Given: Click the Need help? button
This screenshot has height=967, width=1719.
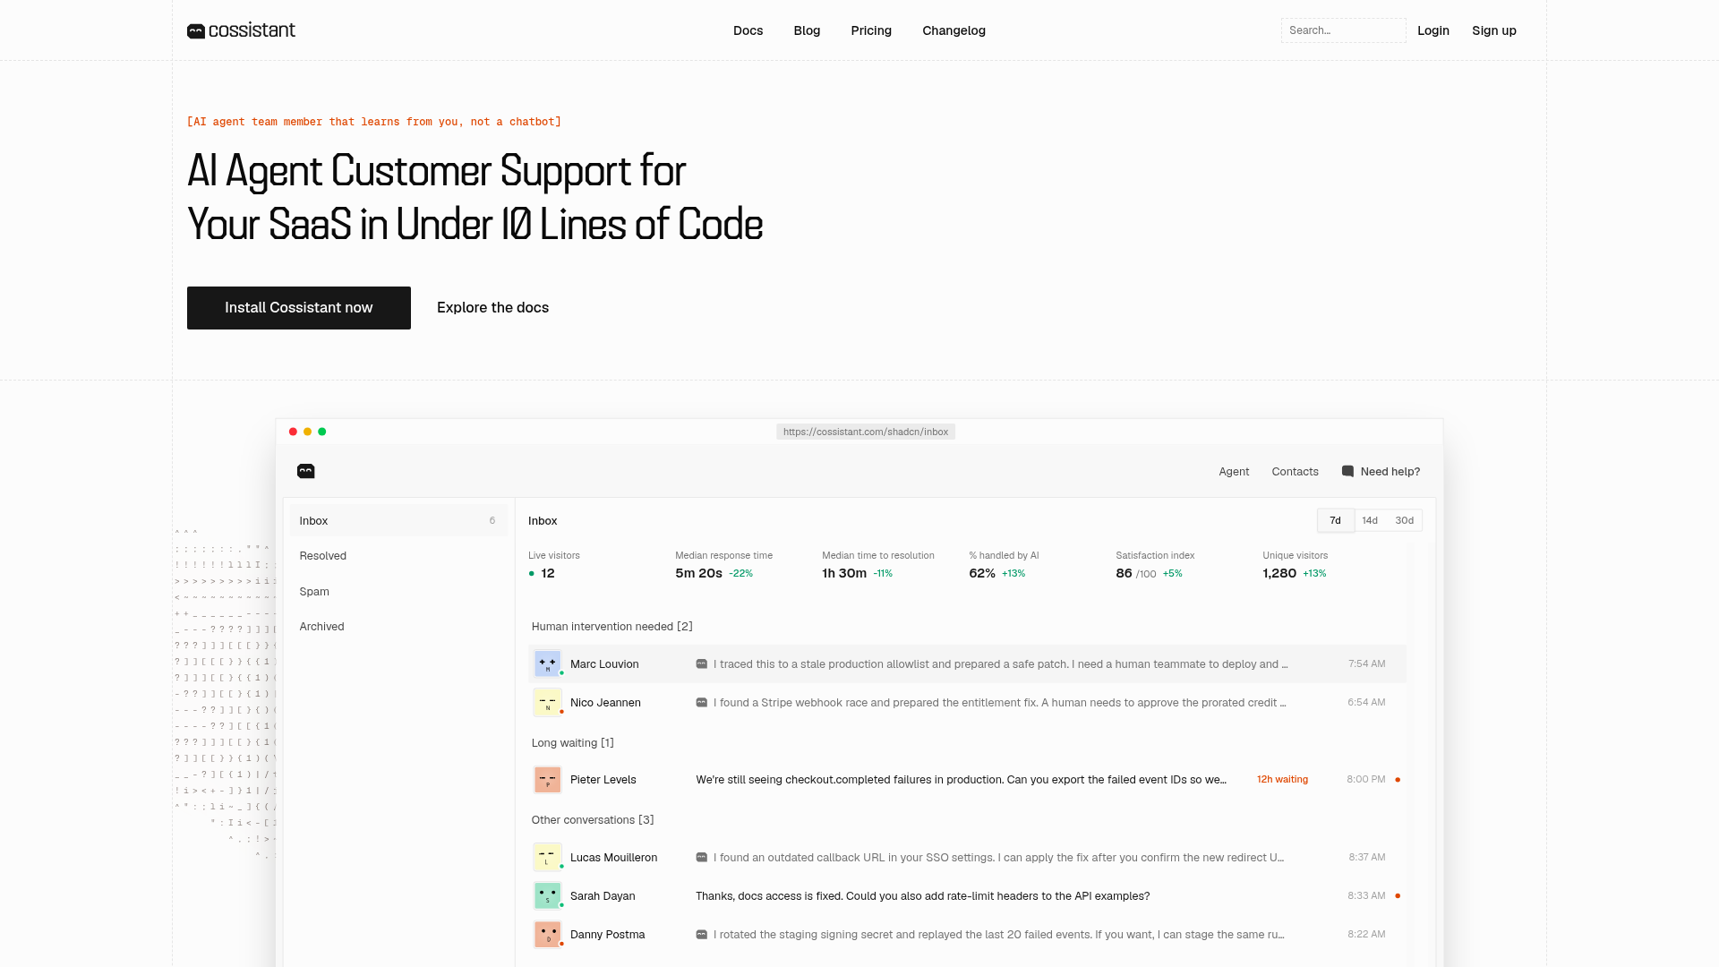Looking at the screenshot, I should (1381, 472).
